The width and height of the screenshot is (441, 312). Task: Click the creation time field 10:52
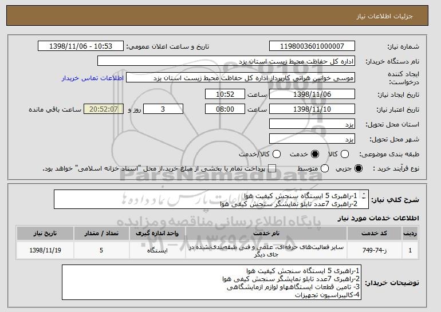[x=225, y=94]
